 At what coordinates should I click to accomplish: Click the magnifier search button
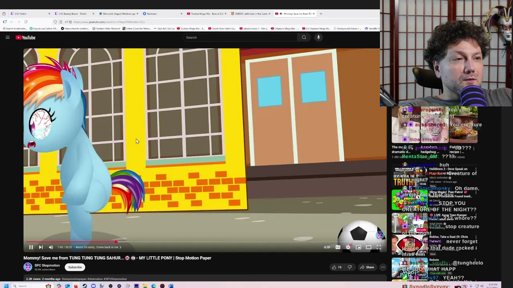pyautogui.click(x=304, y=38)
